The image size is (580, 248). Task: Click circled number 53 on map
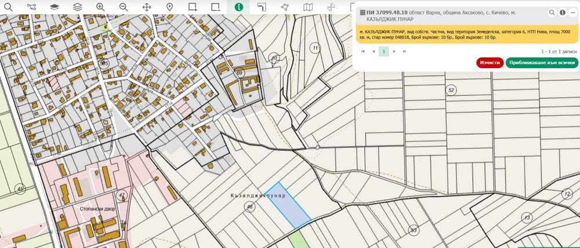(x=414, y=231)
